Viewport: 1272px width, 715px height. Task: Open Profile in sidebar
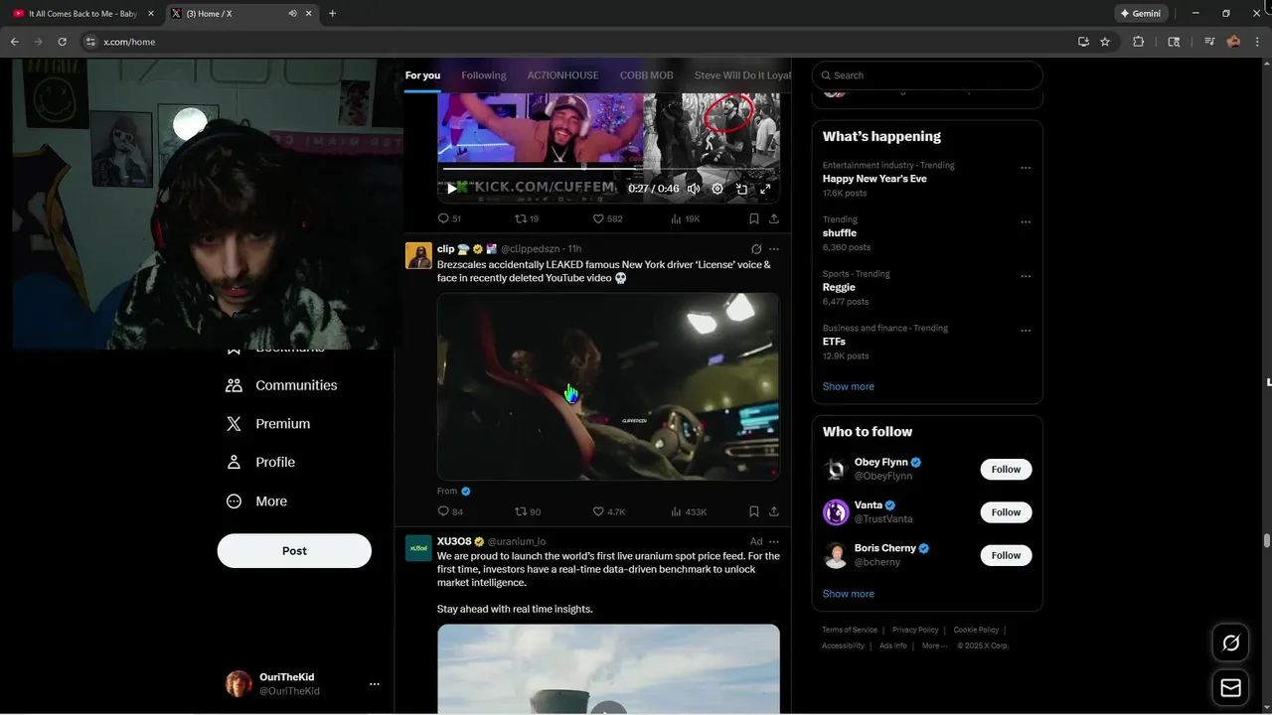(259, 463)
